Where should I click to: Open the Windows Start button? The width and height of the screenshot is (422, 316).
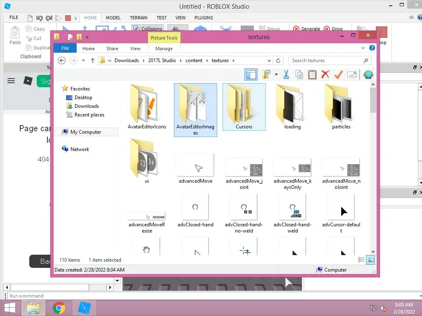(x=10, y=308)
